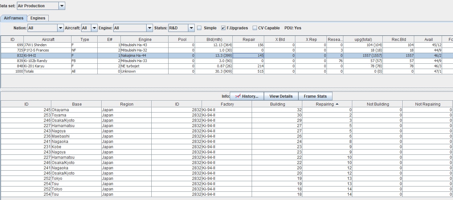Switch to the AirFrames tab

click(x=14, y=18)
